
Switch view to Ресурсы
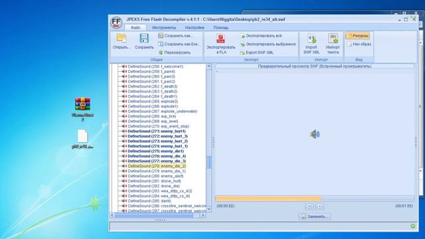click(357, 36)
